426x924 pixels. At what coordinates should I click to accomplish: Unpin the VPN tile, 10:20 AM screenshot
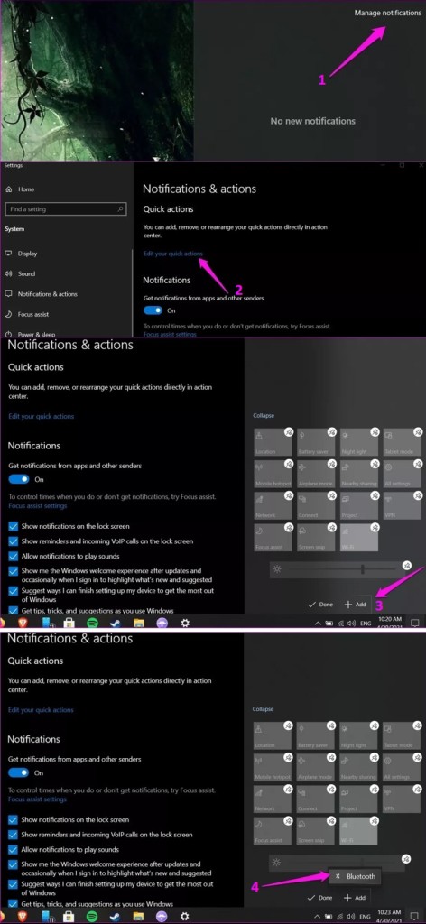pyautogui.click(x=418, y=495)
